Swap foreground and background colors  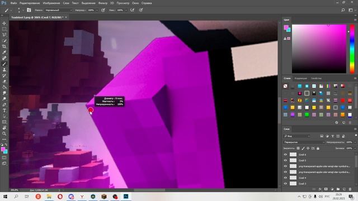[6, 145]
